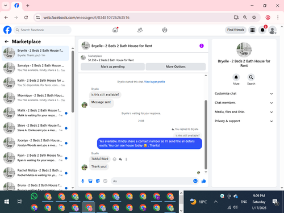
Task: Open weather widget showing 10°C
Action: [198, 202]
